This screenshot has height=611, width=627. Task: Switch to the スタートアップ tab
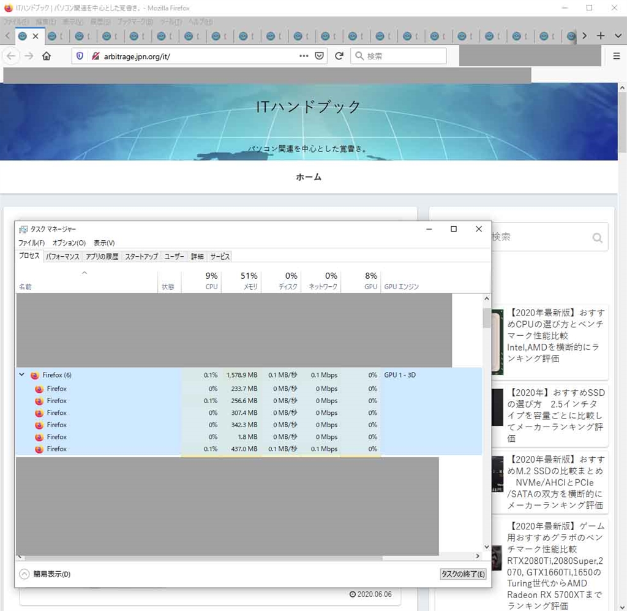pos(141,257)
